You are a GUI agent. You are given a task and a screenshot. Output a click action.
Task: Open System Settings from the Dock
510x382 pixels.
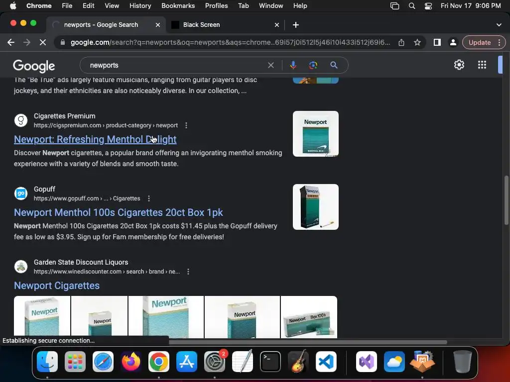point(215,362)
